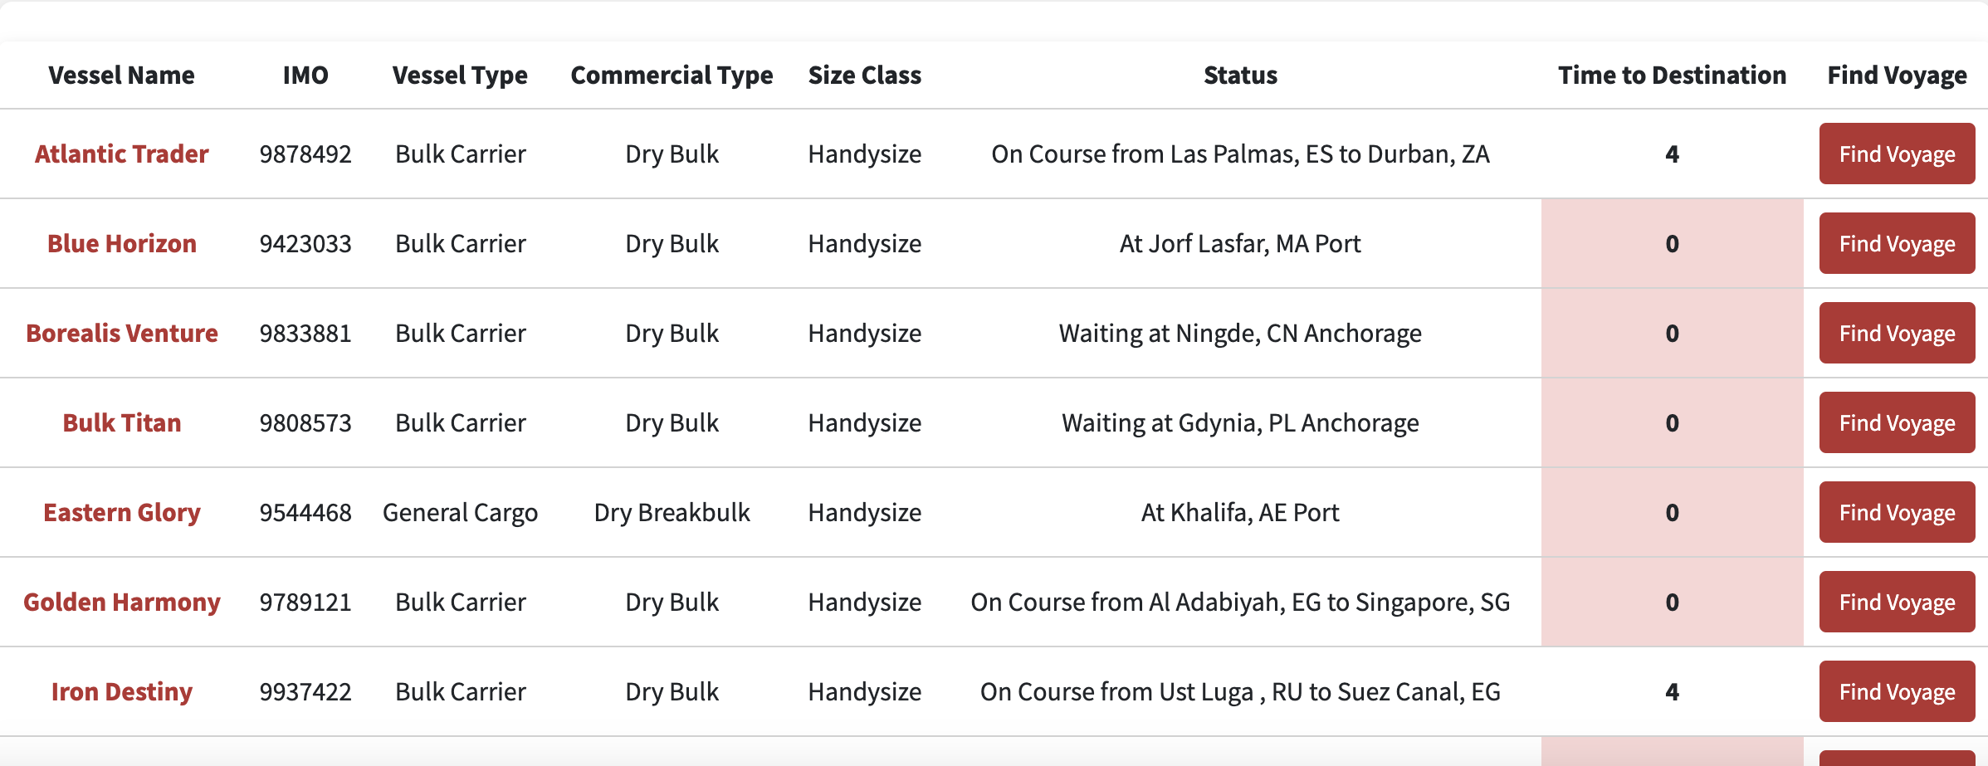Find Voyage for Golden Harmony

tap(1897, 602)
